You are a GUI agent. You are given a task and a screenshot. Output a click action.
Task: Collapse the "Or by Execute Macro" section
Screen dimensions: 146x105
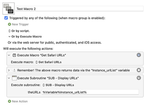click(x=9, y=36)
